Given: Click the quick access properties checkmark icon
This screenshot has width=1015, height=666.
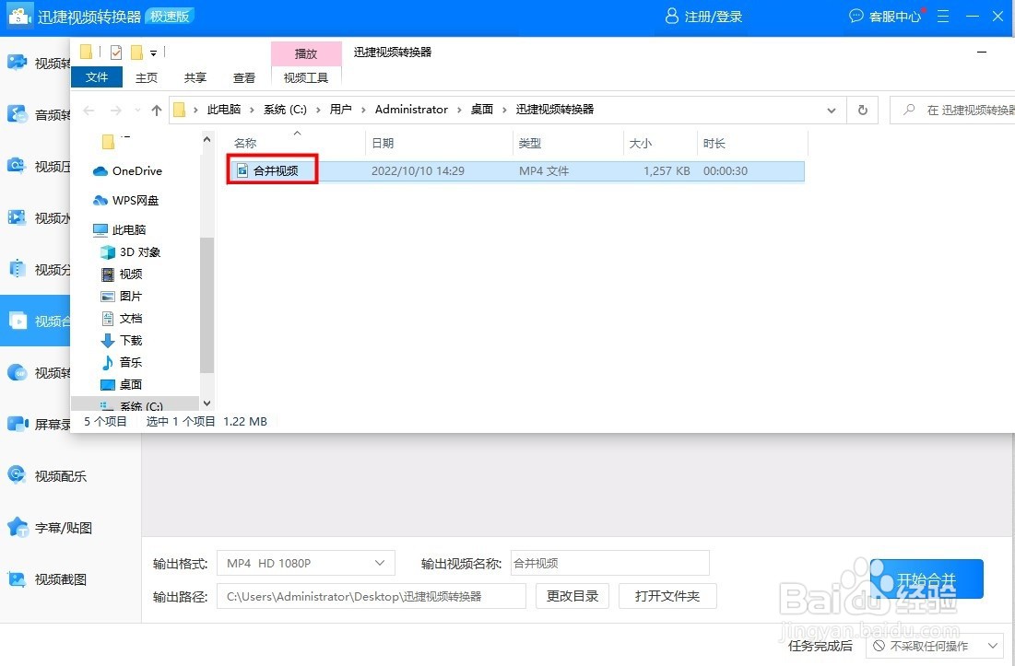Looking at the screenshot, I should (116, 53).
